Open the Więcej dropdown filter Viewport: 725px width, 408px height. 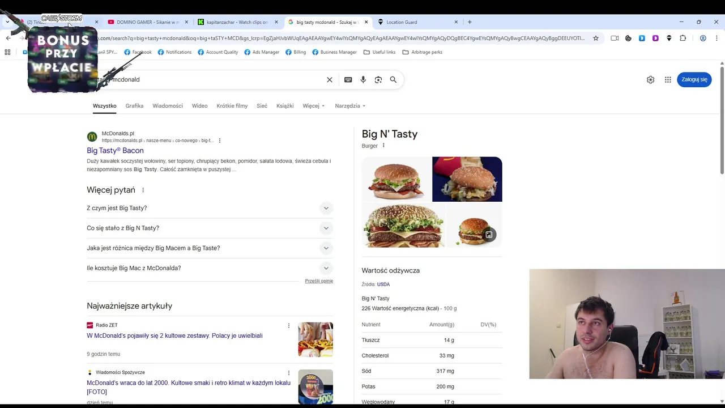314,106
